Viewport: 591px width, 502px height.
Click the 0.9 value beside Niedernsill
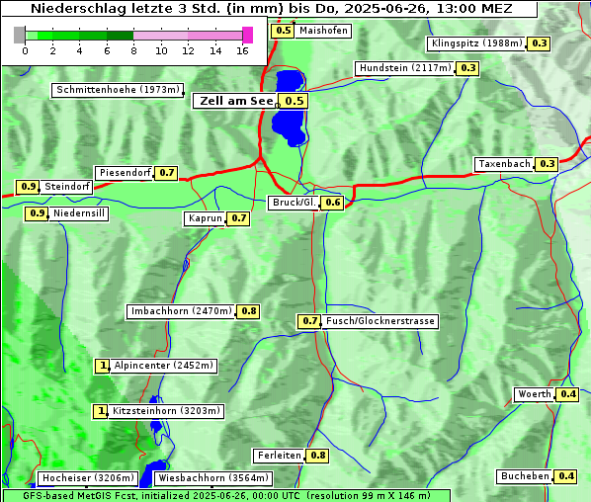point(37,213)
